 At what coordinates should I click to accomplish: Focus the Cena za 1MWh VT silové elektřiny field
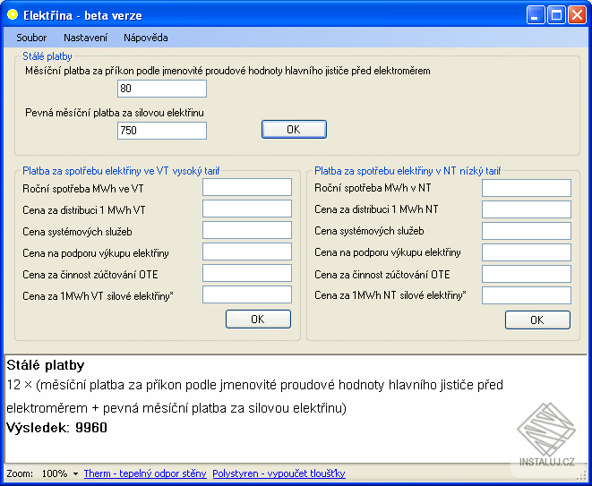click(x=247, y=294)
